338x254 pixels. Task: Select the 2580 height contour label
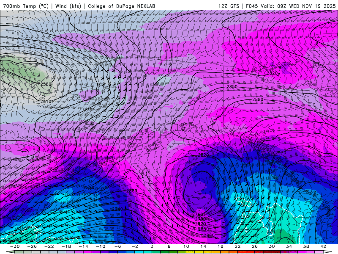click(46, 84)
